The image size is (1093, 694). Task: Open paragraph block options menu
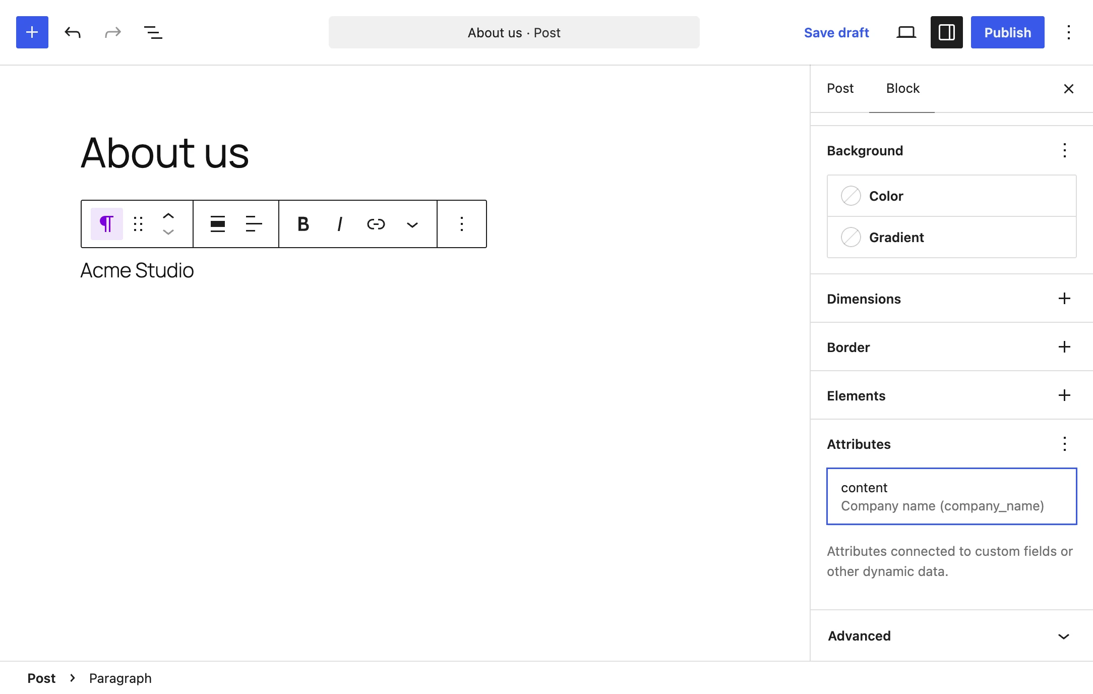[462, 224]
